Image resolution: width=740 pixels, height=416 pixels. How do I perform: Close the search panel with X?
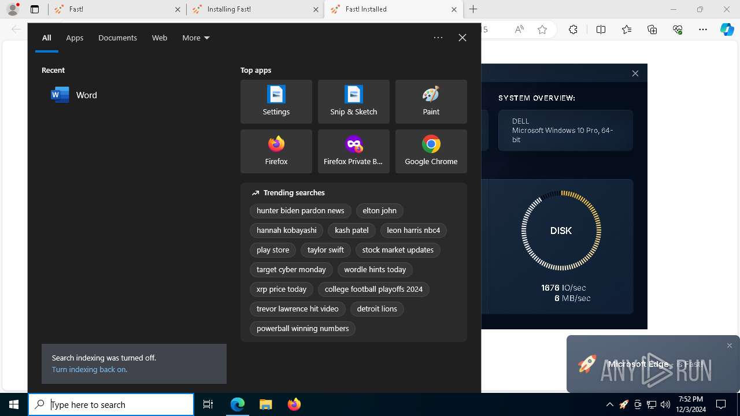tap(462, 38)
